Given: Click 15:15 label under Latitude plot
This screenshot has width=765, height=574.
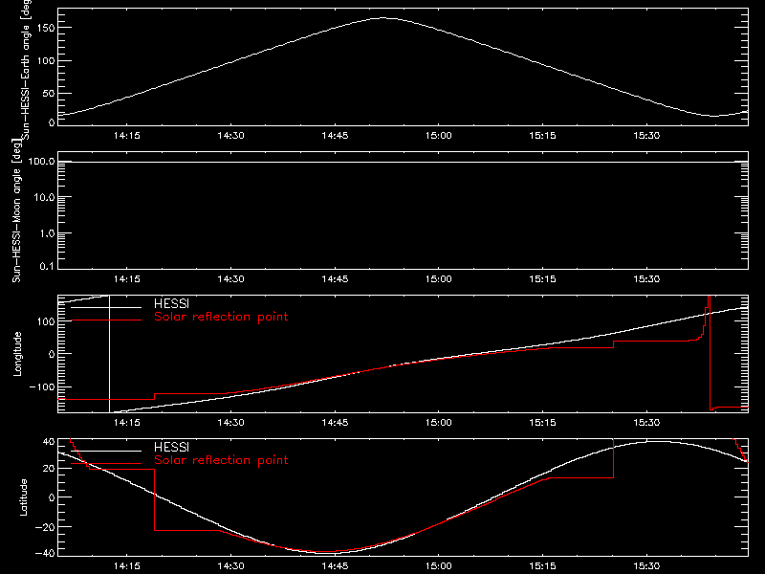Looking at the screenshot, I should click(542, 566).
